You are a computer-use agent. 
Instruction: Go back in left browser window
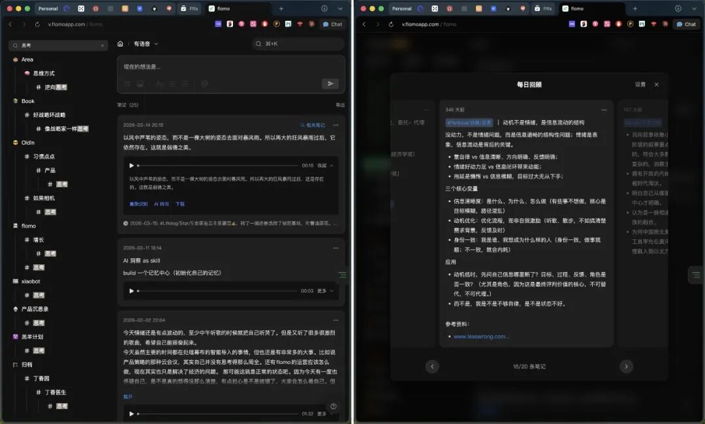(x=10, y=24)
